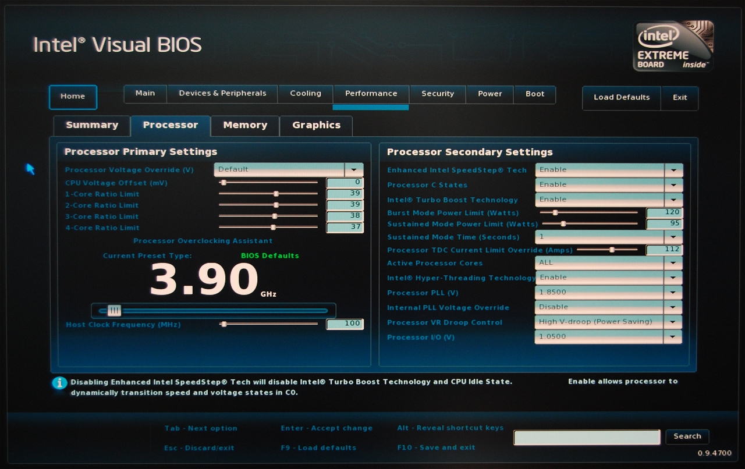The width and height of the screenshot is (745, 469).
Task: Open the Cooling menu
Action: tap(306, 94)
